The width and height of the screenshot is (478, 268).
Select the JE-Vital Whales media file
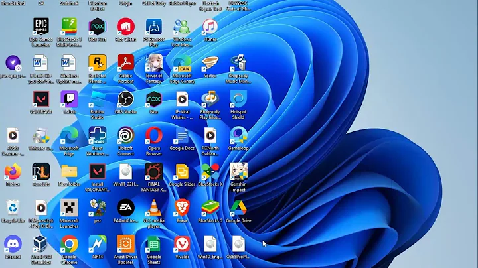coord(182,99)
